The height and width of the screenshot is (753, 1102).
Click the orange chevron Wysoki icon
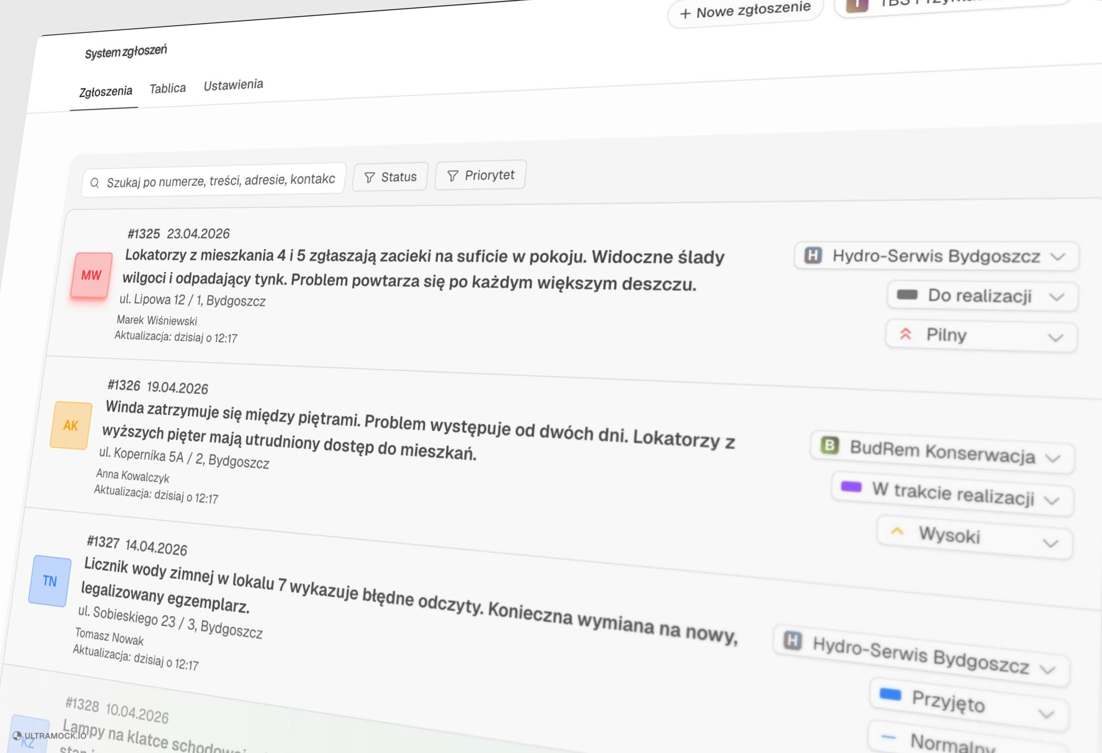897,531
